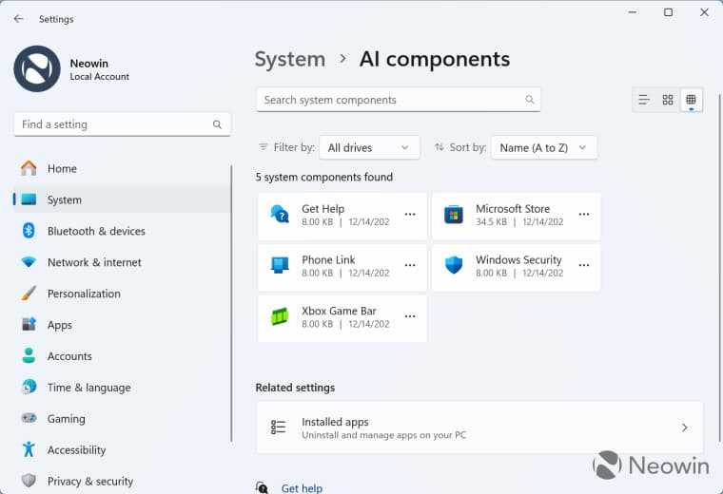
Task: Click the Get help link
Action: [302, 487]
